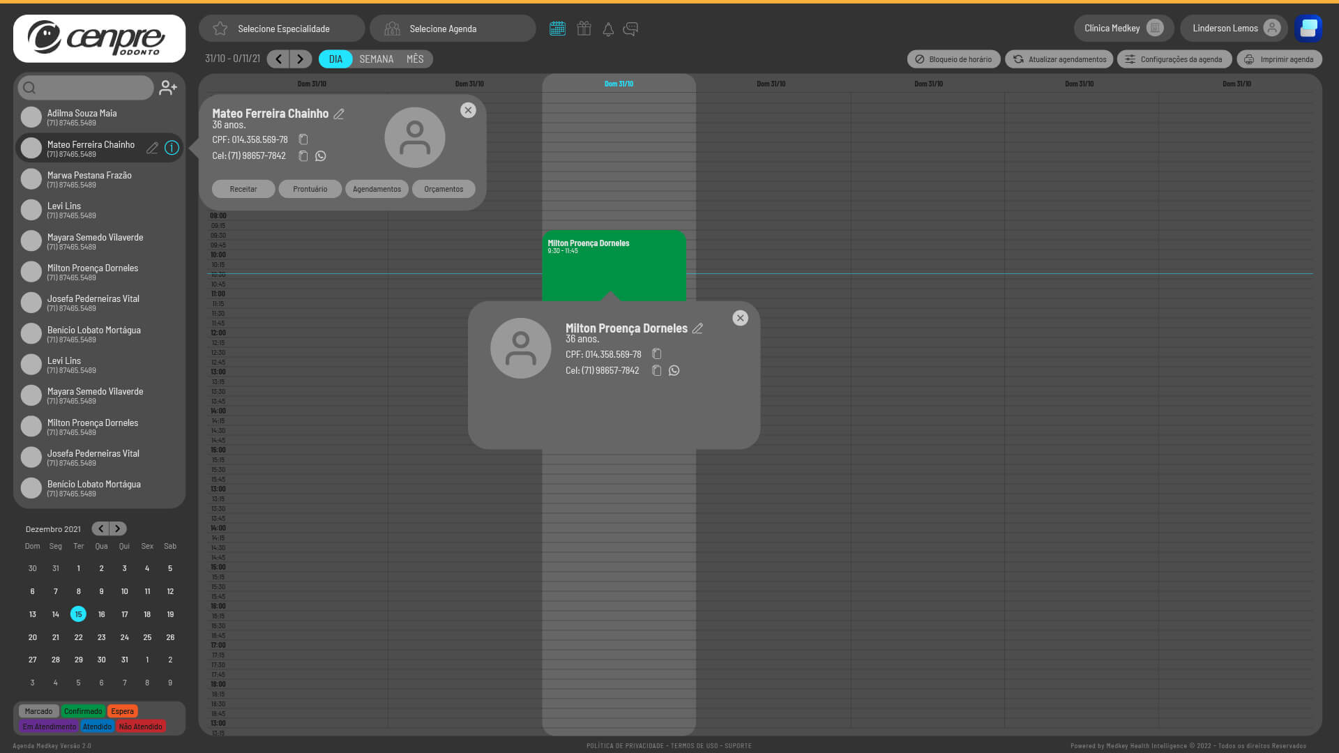Switch to MÊS view
Viewport: 1339px width, 753px height.
pyautogui.click(x=415, y=59)
